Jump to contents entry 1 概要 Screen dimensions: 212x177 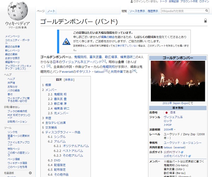[x=47, y=85]
